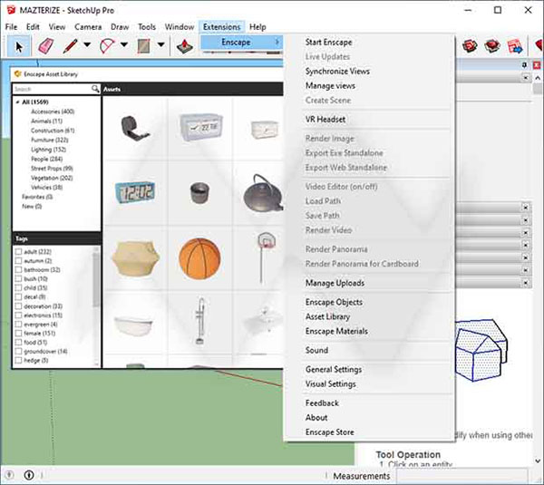Image resolution: width=544 pixels, height=485 pixels.
Task: Check the child (35) tag
Action: (18, 287)
